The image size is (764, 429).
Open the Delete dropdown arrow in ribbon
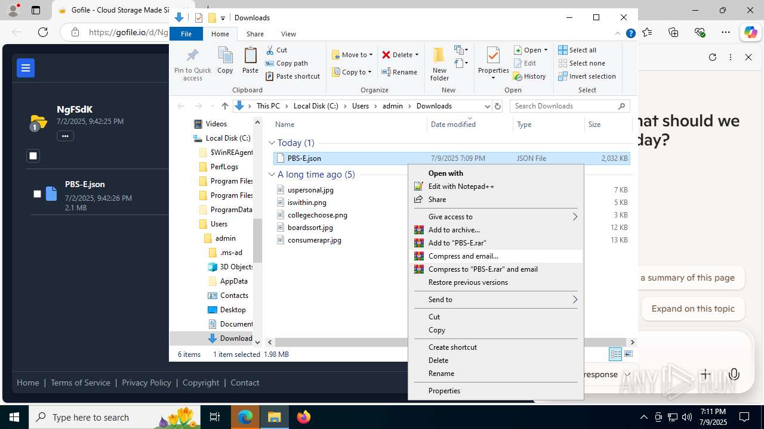[417, 55]
